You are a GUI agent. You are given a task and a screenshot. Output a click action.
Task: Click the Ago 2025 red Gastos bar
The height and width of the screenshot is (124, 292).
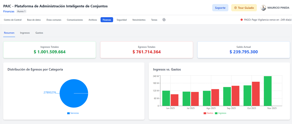coord(215,97)
